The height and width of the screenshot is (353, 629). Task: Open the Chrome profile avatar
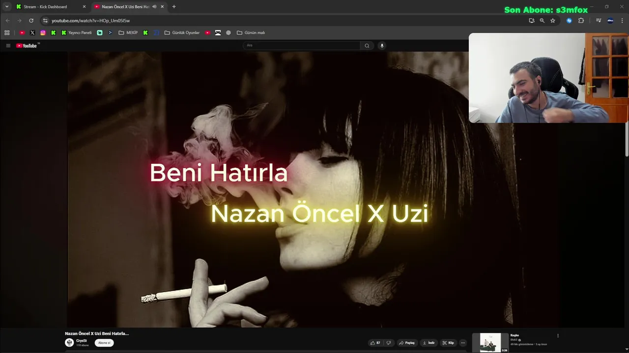(x=610, y=21)
